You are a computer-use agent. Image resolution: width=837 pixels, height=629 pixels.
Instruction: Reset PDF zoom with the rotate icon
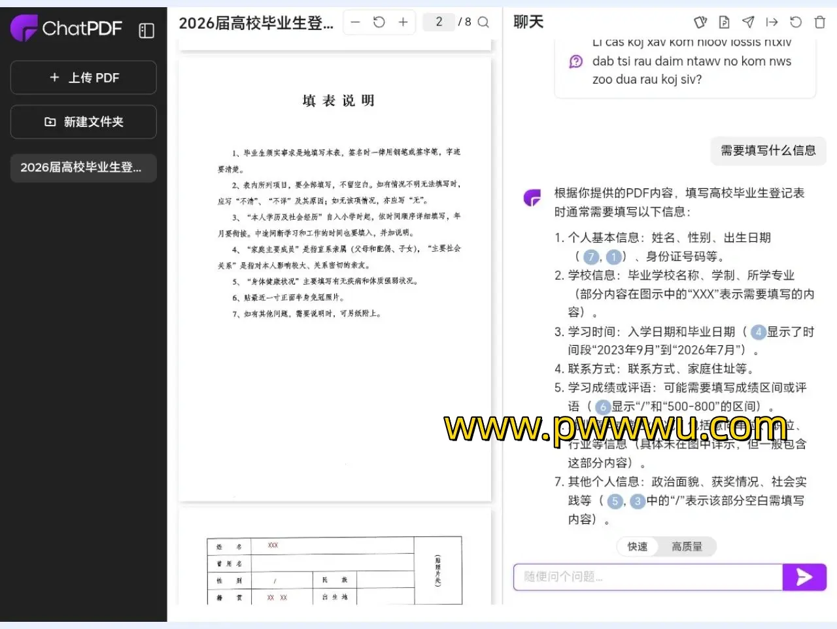click(379, 22)
